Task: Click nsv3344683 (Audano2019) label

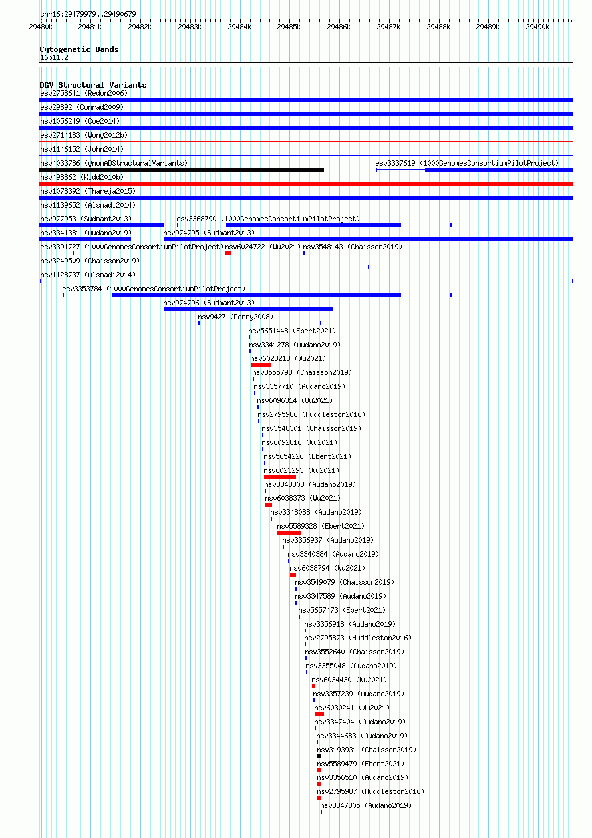Action: pyautogui.click(x=362, y=736)
